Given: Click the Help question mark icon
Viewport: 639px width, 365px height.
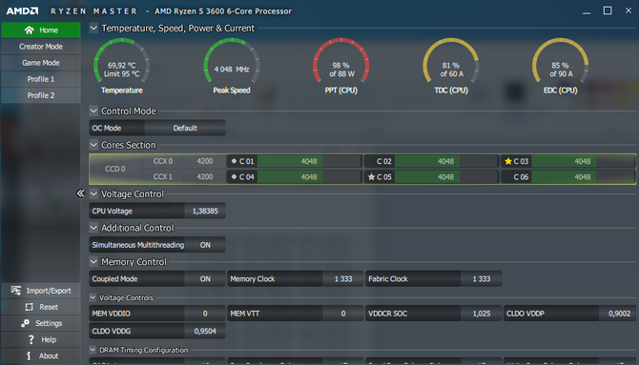Looking at the screenshot, I should (x=31, y=339).
